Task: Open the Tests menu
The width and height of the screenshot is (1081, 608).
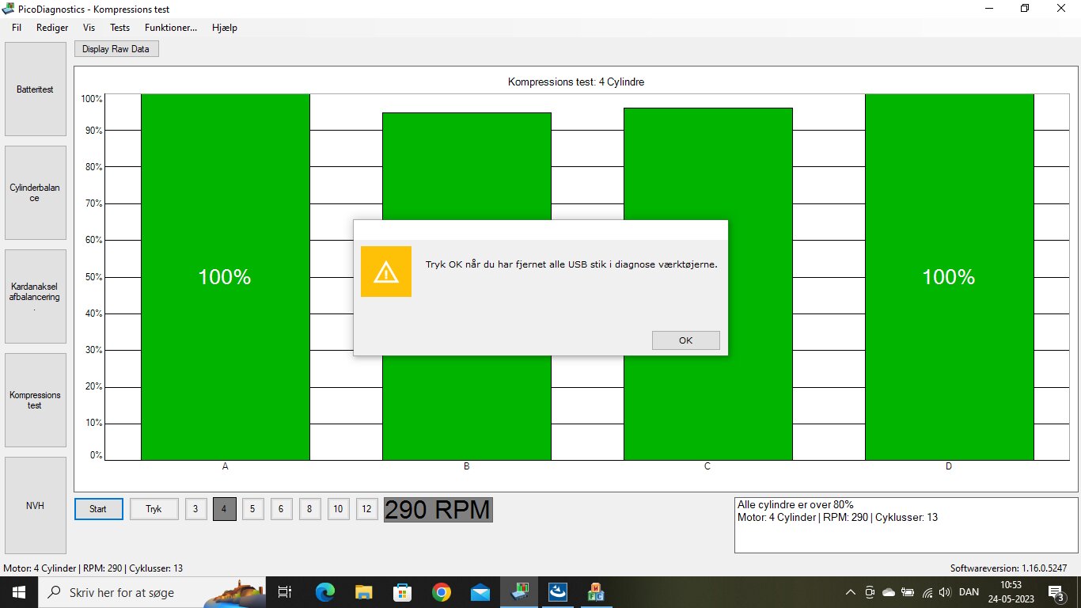Action: [x=119, y=28]
